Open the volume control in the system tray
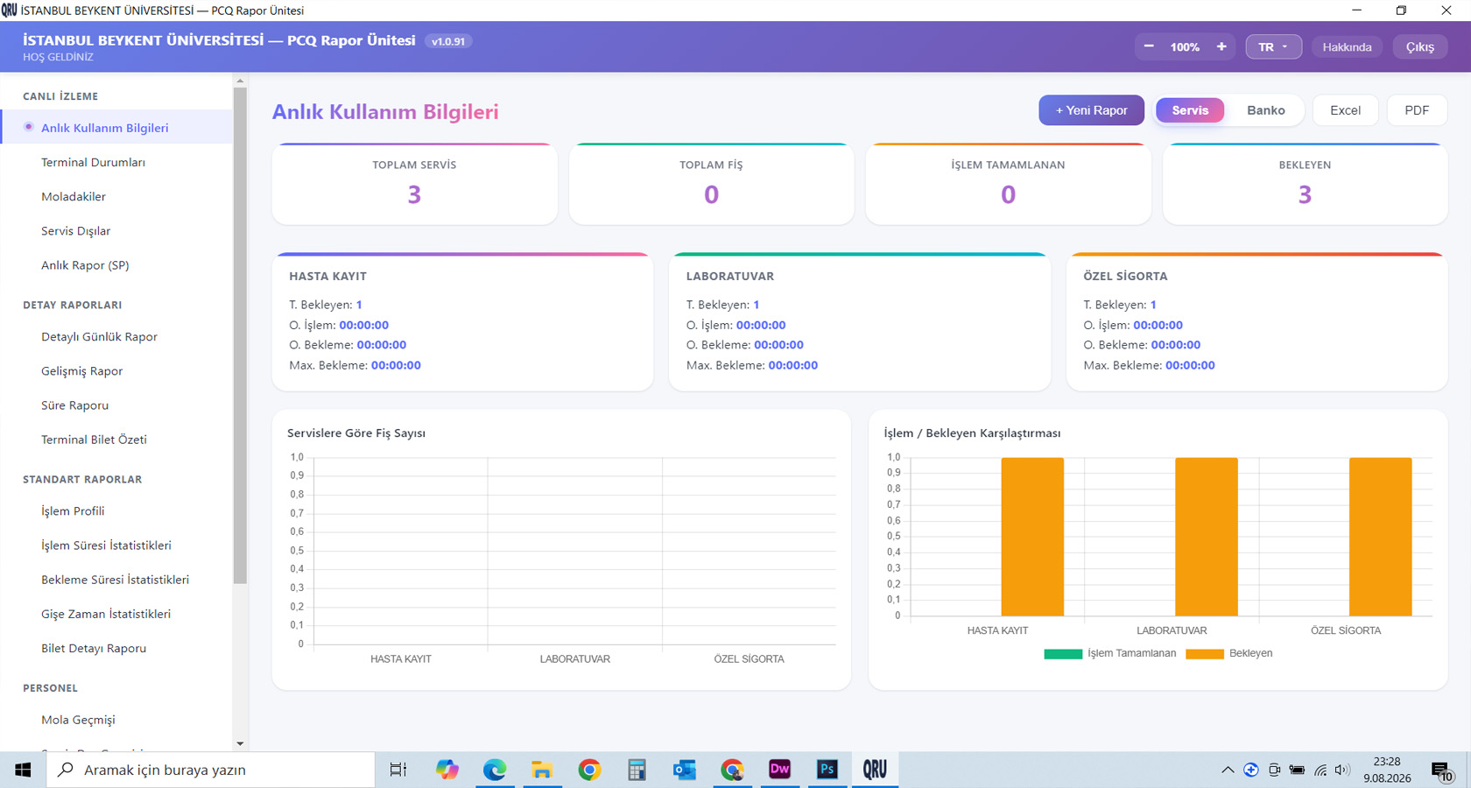The image size is (1471, 788). coord(1342,770)
